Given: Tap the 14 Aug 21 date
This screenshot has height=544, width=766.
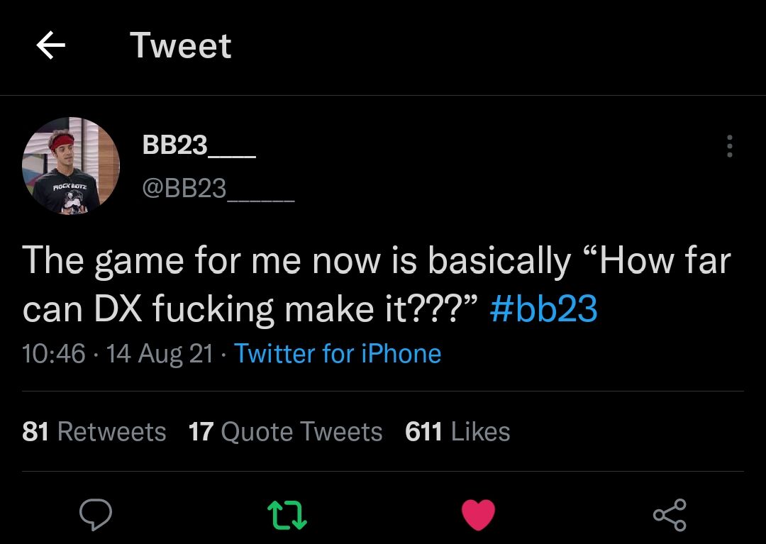Looking at the screenshot, I should (x=160, y=353).
